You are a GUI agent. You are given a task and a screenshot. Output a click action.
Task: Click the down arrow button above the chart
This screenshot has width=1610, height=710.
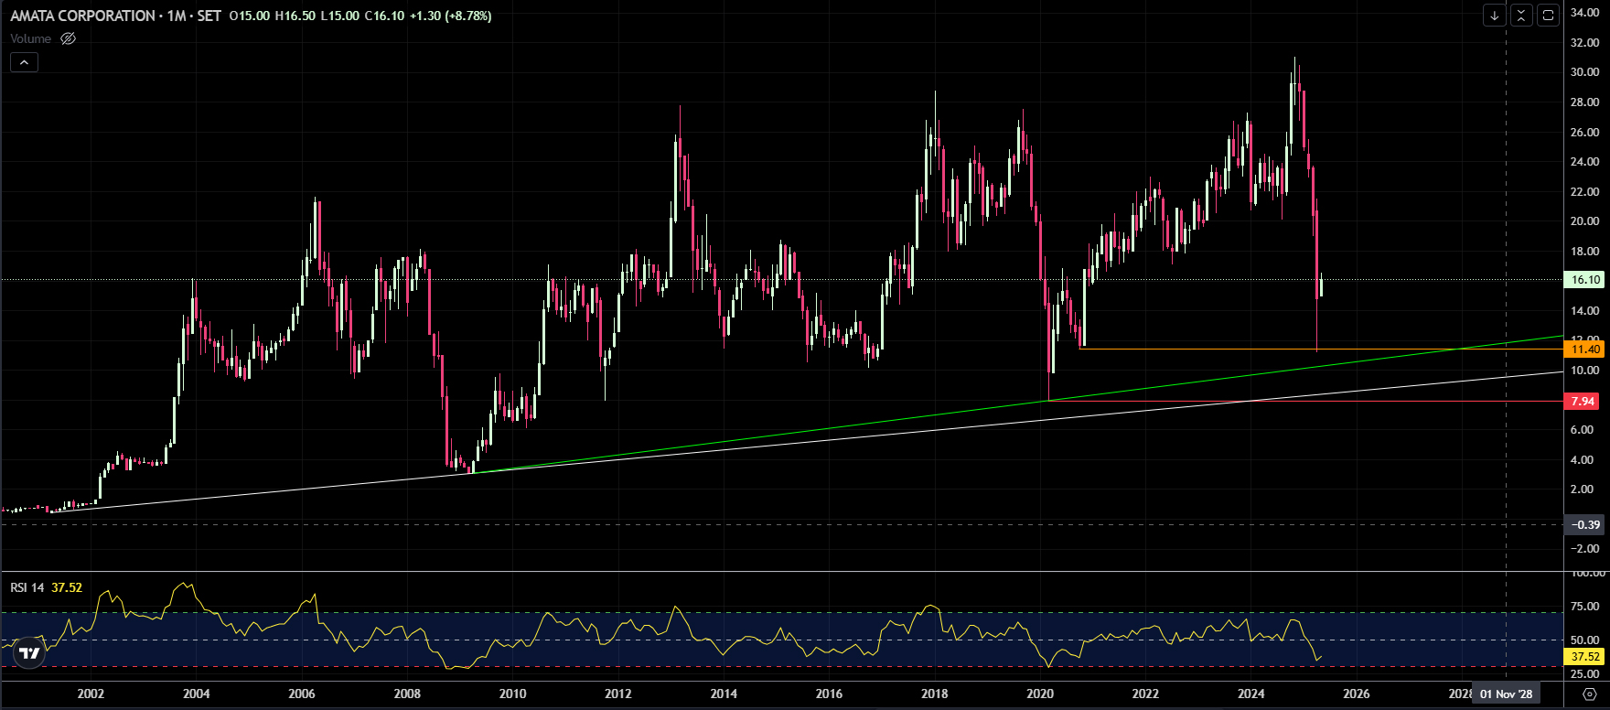[1495, 15]
